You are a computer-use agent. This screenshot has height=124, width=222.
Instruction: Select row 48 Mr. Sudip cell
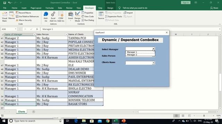[52, 69]
